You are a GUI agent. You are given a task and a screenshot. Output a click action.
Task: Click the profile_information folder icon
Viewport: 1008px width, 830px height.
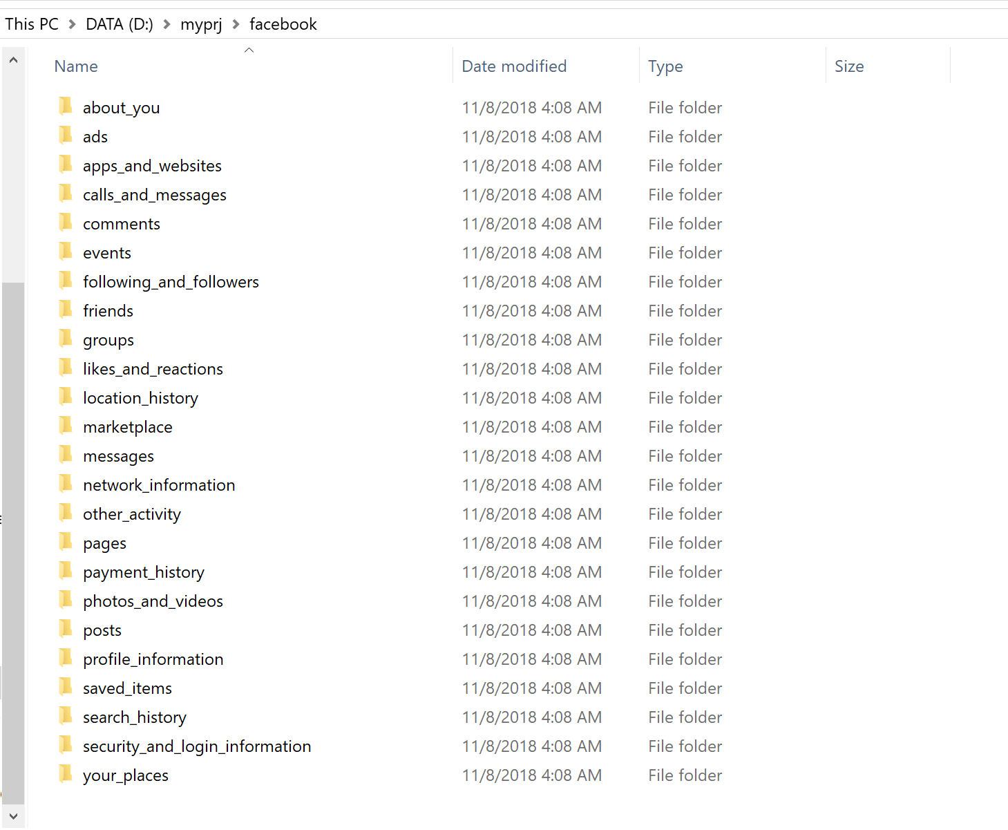click(x=66, y=657)
